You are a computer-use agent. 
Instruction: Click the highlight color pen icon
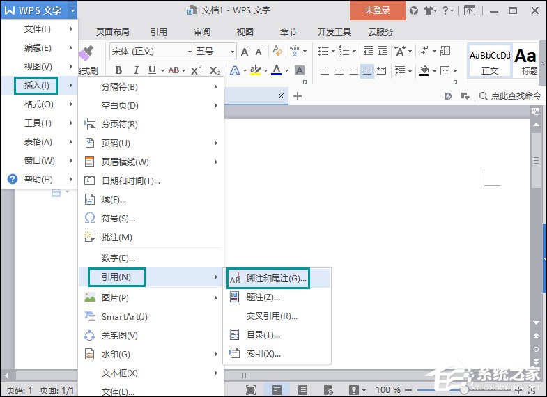[x=255, y=70]
